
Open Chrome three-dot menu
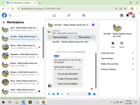click(137, 9)
